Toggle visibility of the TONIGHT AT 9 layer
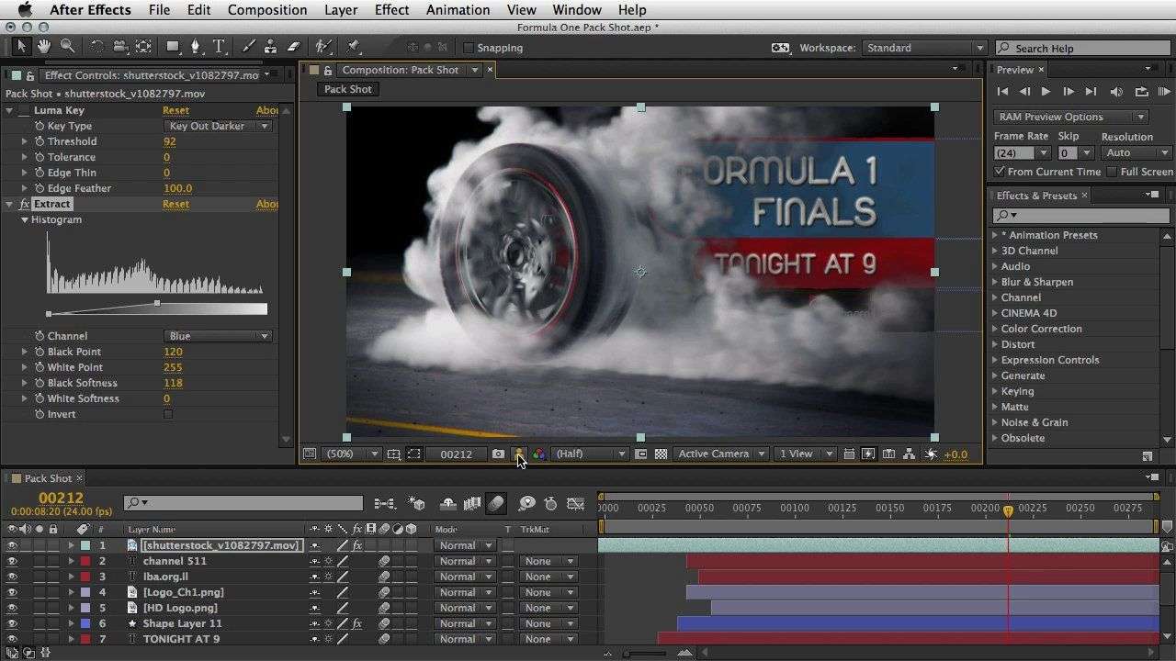Viewport: 1176px width, 661px height. 10,638
